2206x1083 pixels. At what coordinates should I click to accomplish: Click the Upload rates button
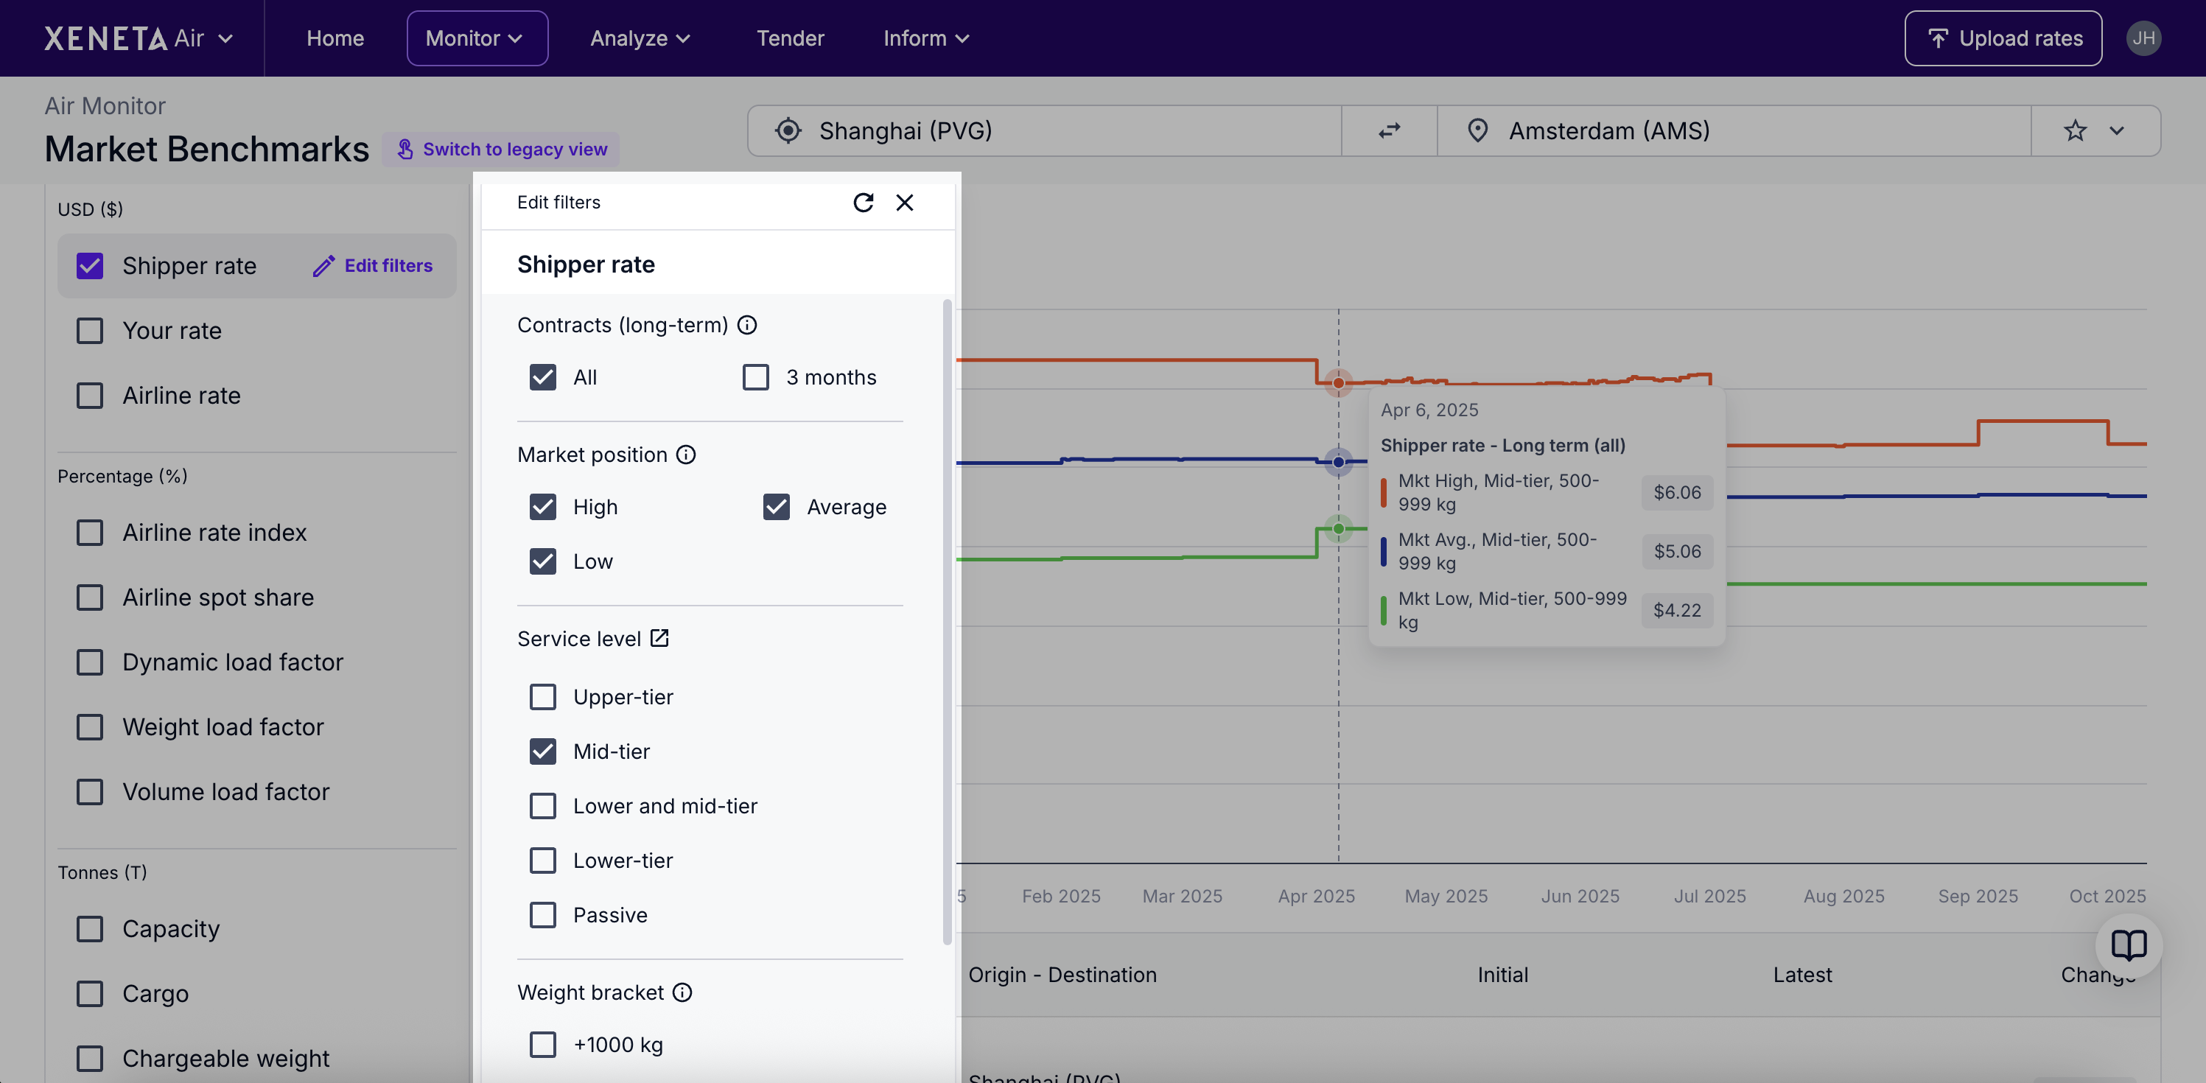click(x=2003, y=38)
